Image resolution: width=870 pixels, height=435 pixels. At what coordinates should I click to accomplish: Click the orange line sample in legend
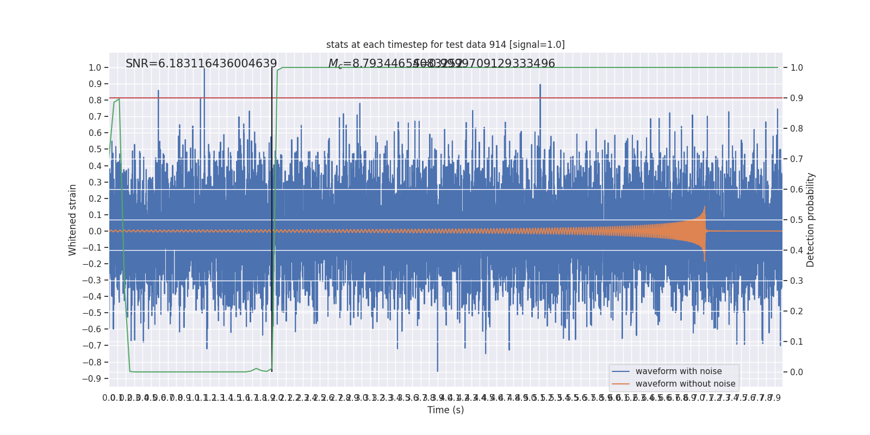(620, 384)
